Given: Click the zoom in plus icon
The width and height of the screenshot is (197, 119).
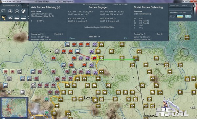Looking at the screenshot, I should 10,11.
